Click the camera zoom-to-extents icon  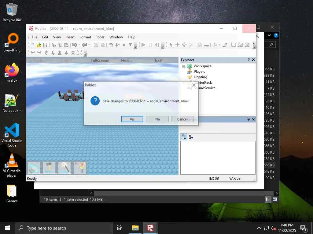(x=80, y=53)
